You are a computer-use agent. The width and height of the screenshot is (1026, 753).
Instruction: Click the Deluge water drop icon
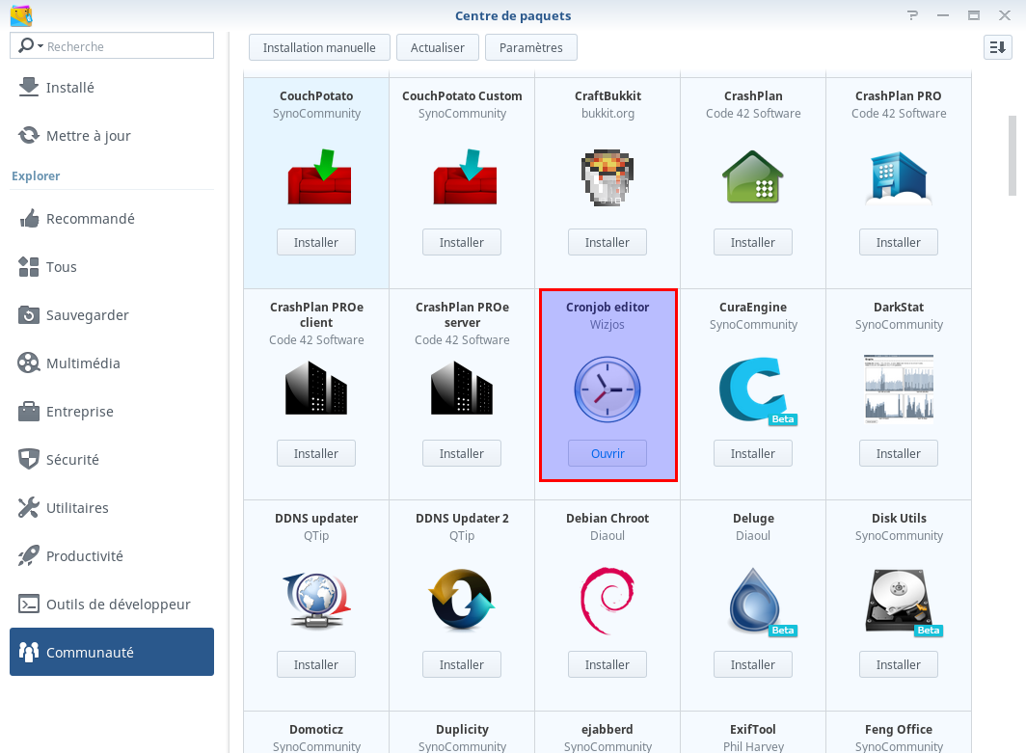754,601
